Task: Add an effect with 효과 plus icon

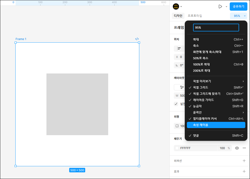Action: click(244, 171)
